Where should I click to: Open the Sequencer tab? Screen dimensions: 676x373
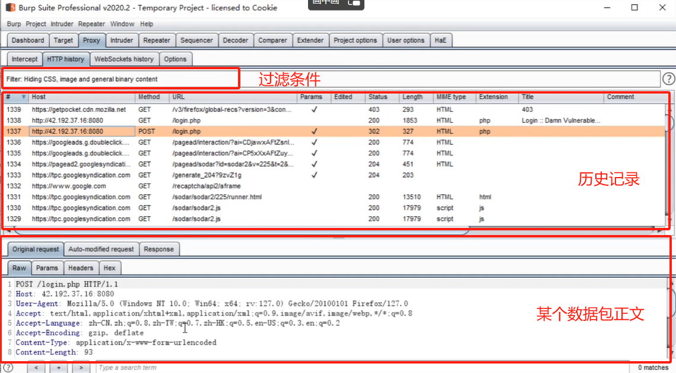point(196,40)
